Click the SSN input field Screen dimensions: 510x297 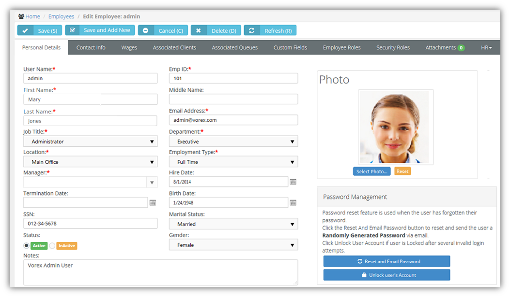pos(91,224)
